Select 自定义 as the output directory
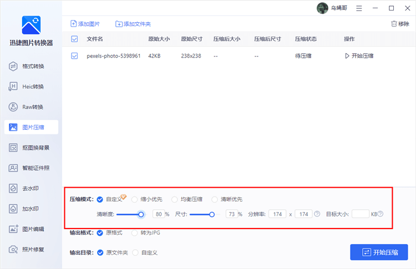The height and width of the screenshot is (269, 416). (135, 252)
